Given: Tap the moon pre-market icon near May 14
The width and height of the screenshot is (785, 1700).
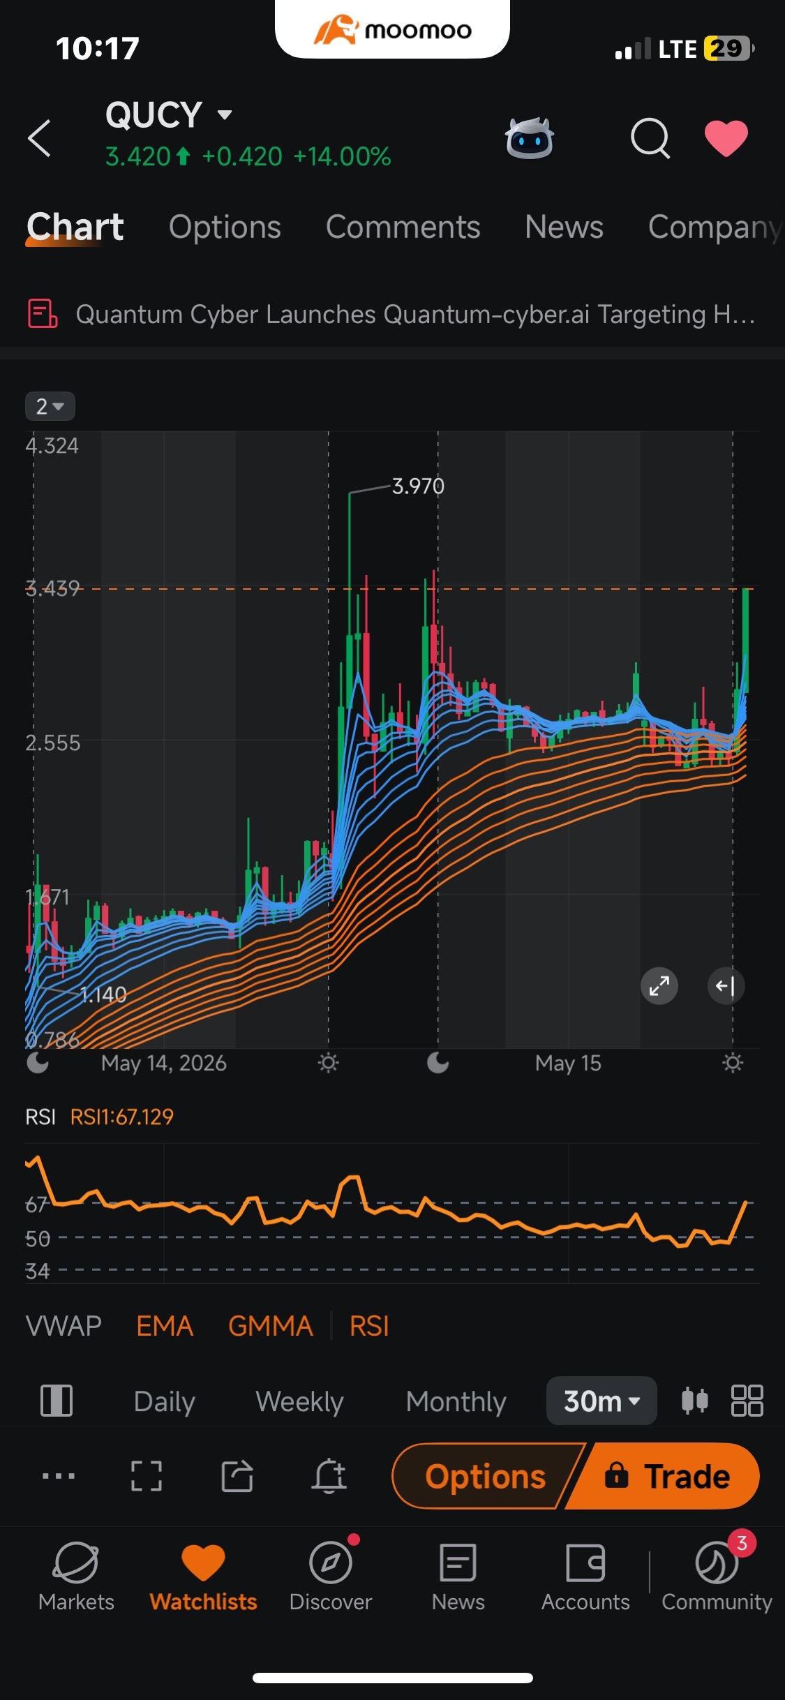Looking at the screenshot, I should point(38,1063).
